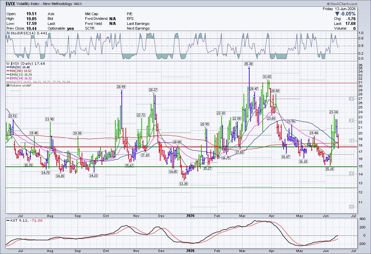Click the 35.30 peak price label
The height and width of the screenshot is (254, 371).
pyautogui.click(x=249, y=64)
